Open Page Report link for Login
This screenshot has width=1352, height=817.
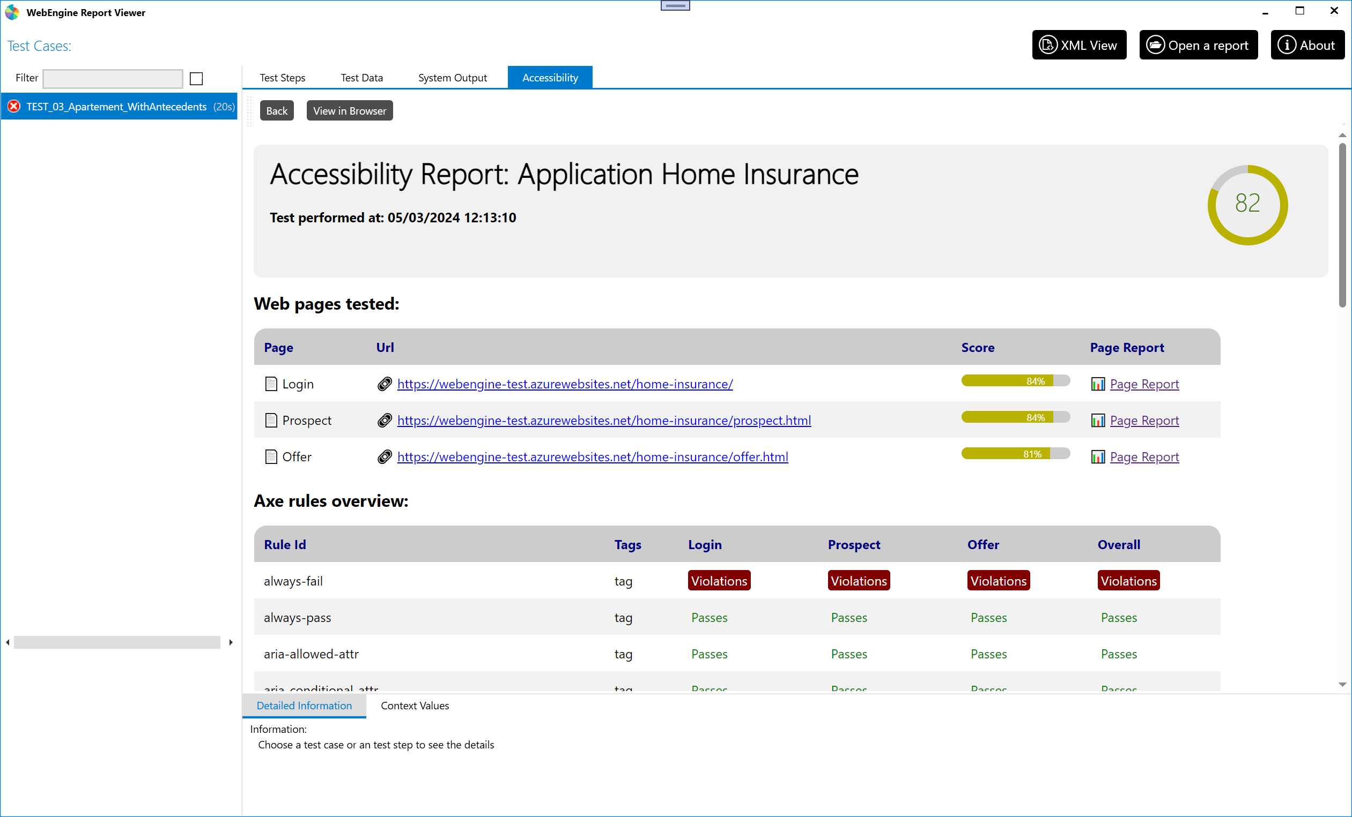coord(1144,384)
